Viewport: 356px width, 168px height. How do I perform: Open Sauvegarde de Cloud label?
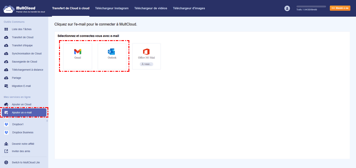(x=24, y=62)
